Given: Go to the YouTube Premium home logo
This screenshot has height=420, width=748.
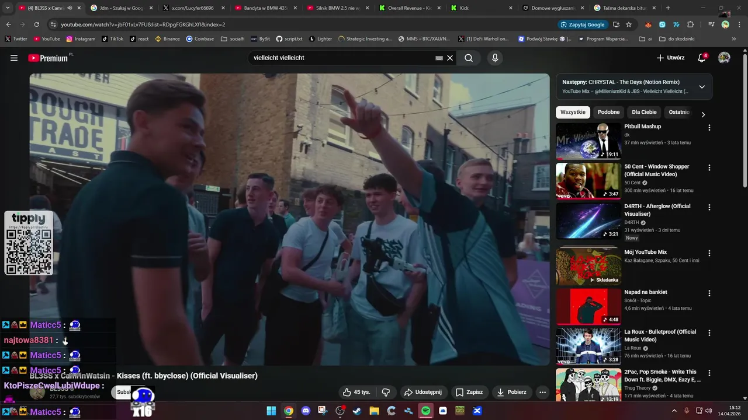Looking at the screenshot, I should pos(49,58).
